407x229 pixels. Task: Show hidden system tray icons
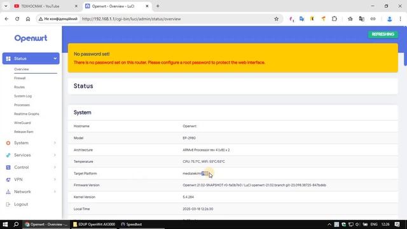point(329,225)
